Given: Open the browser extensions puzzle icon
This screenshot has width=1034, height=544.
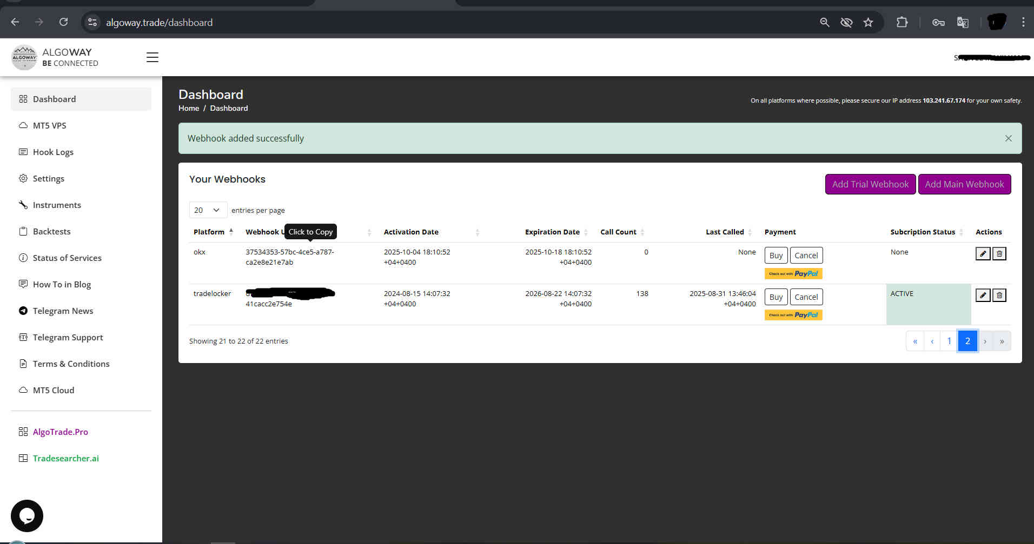Looking at the screenshot, I should pos(902,22).
